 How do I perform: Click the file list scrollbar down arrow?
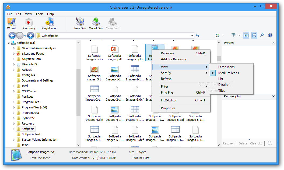point(219,145)
